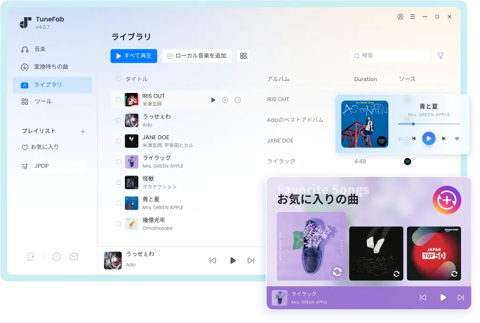
Task: Open the playback queue icon near the gear
Action: pyautogui.click(x=31, y=256)
